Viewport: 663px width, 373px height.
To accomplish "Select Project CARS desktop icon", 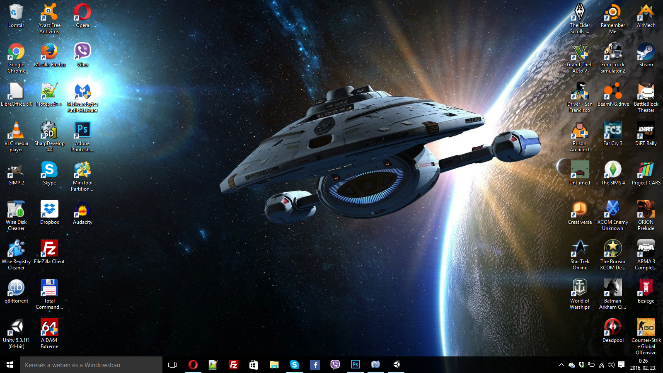I will coord(646,173).
